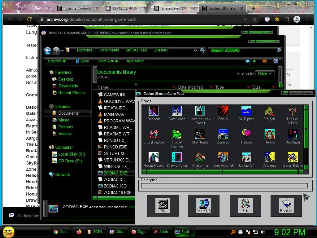This screenshot has width=317, height=238.
Task: Select the Dr. Riptide game icon
Action: coord(246,111)
